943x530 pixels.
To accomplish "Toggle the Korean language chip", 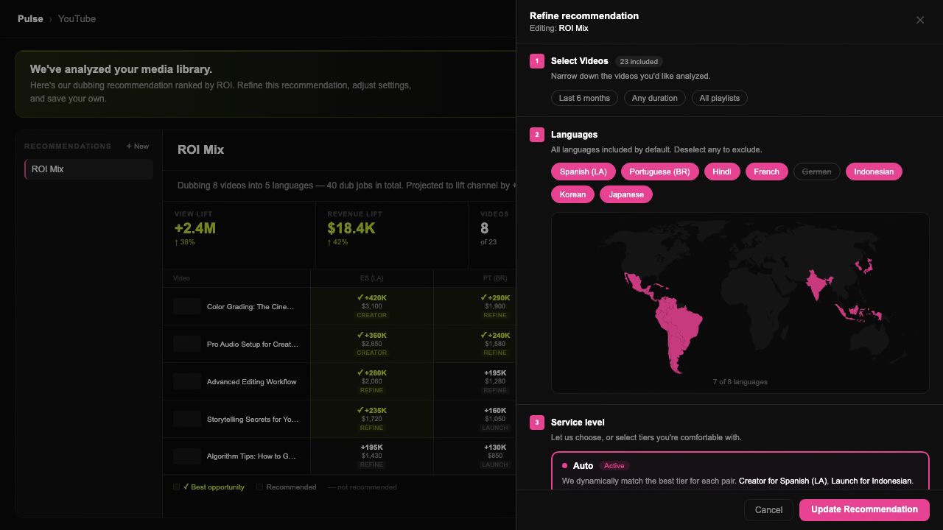I will pyautogui.click(x=572, y=194).
